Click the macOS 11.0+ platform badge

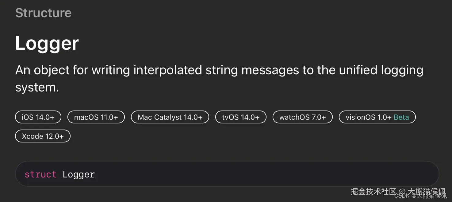coord(96,117)
